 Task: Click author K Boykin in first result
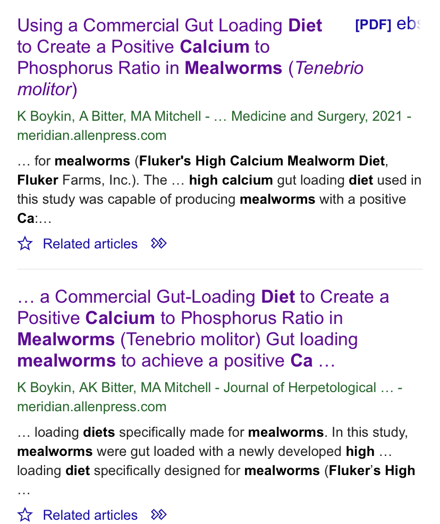(x=44, y=117)
